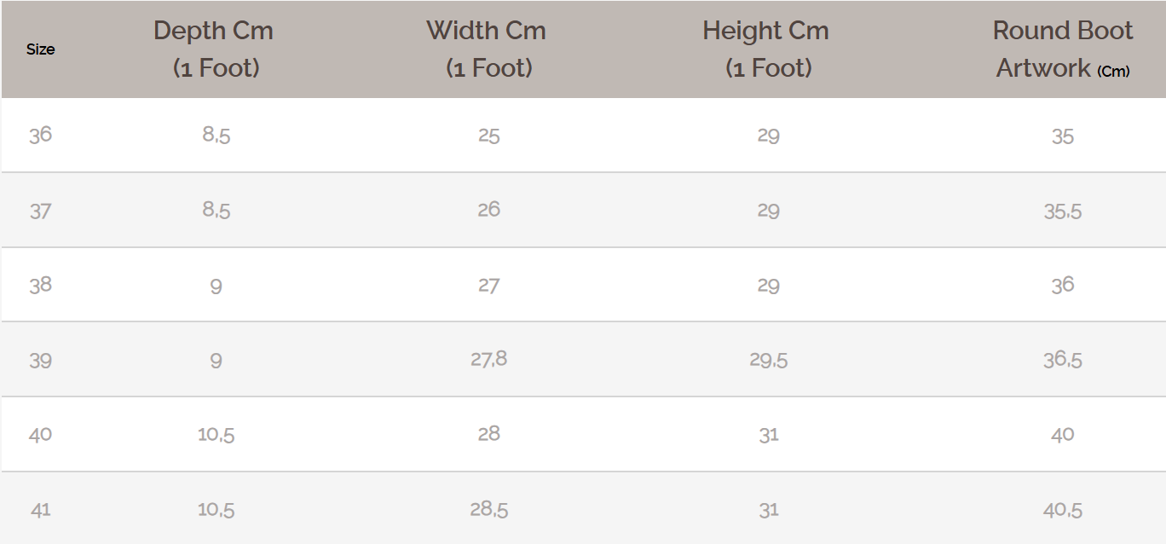Select the size 37 row label

point(40,211)
